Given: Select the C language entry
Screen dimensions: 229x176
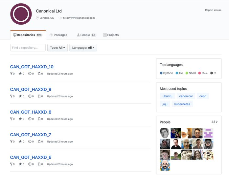Looking at the screenshot, I should coord(213,73).
